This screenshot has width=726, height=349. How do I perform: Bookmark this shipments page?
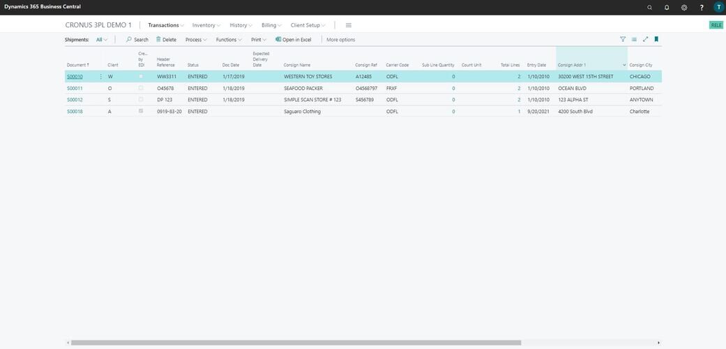coord(656,40)
